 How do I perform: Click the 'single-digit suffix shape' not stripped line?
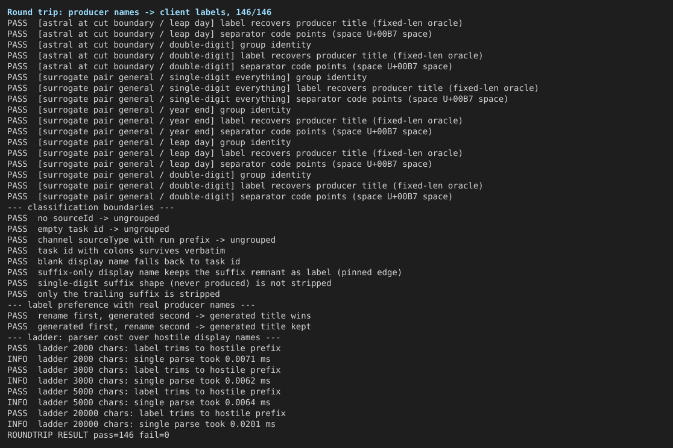169,284
